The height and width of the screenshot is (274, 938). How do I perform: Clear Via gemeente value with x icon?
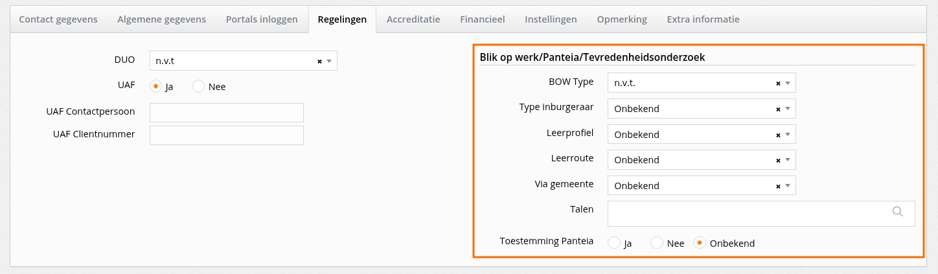778,186
